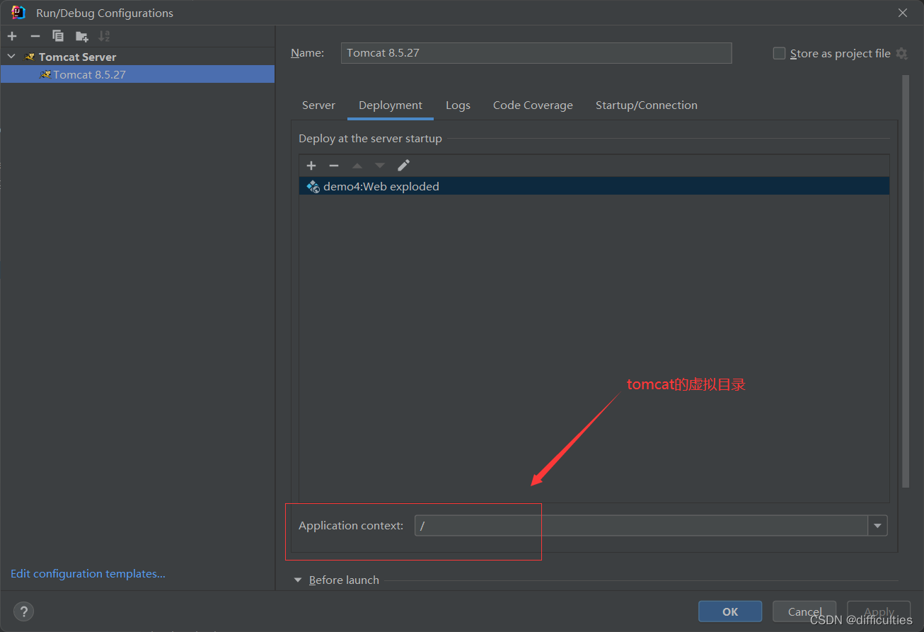The height and width of the screenshot is (632, 924).
Task: Switch to the Server tab
Action: (318, 105)
